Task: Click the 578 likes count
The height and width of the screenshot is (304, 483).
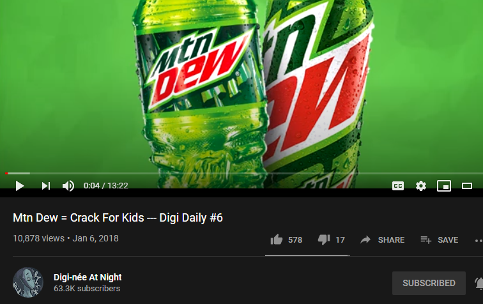Action: pos(295,240)
